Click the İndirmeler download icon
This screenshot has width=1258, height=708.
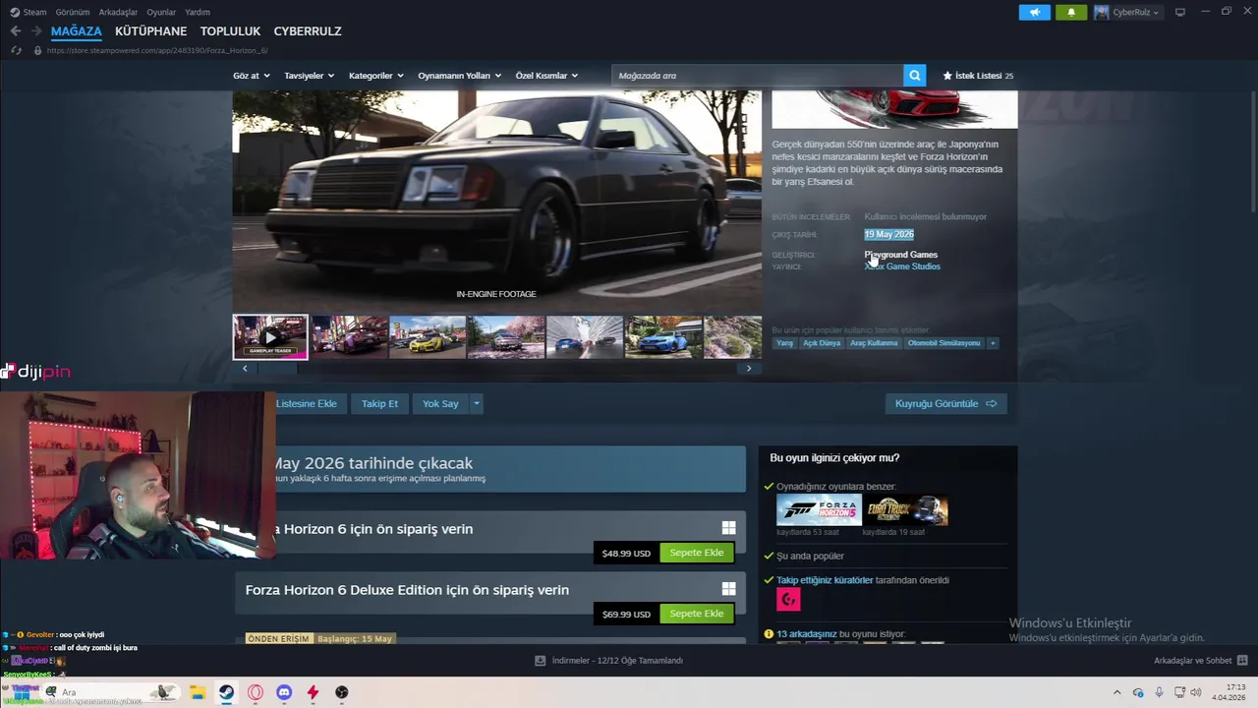(540, 661)
